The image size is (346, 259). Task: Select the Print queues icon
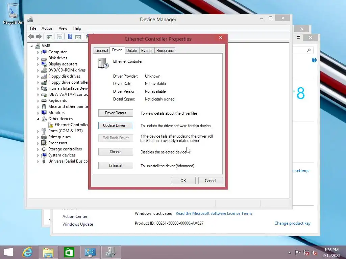[44, 137]
